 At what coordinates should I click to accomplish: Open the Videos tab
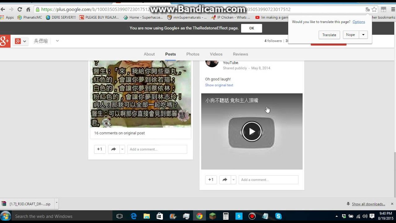click(x=216, y=54)
